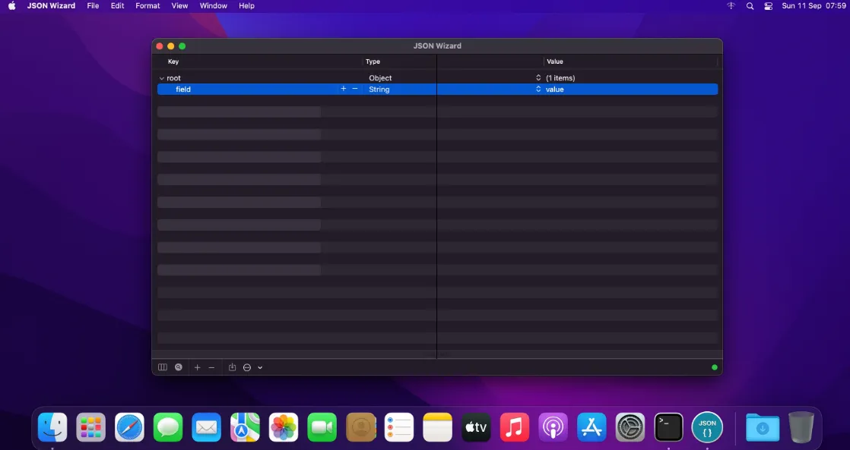Remove item with bottom toolbar minus
The width and height of the screenshot is (850, 450).
coord(211,367)
